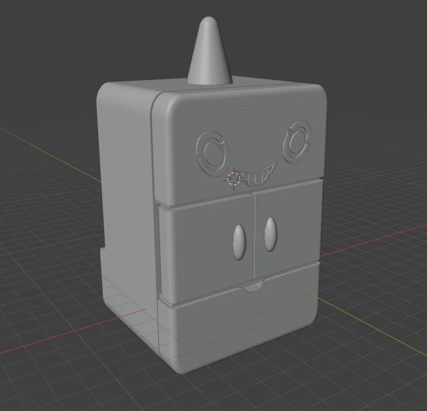The height and width of the screenshot is (411, 427).
Task: Click the right engraved circular eye
Action: 297,142
